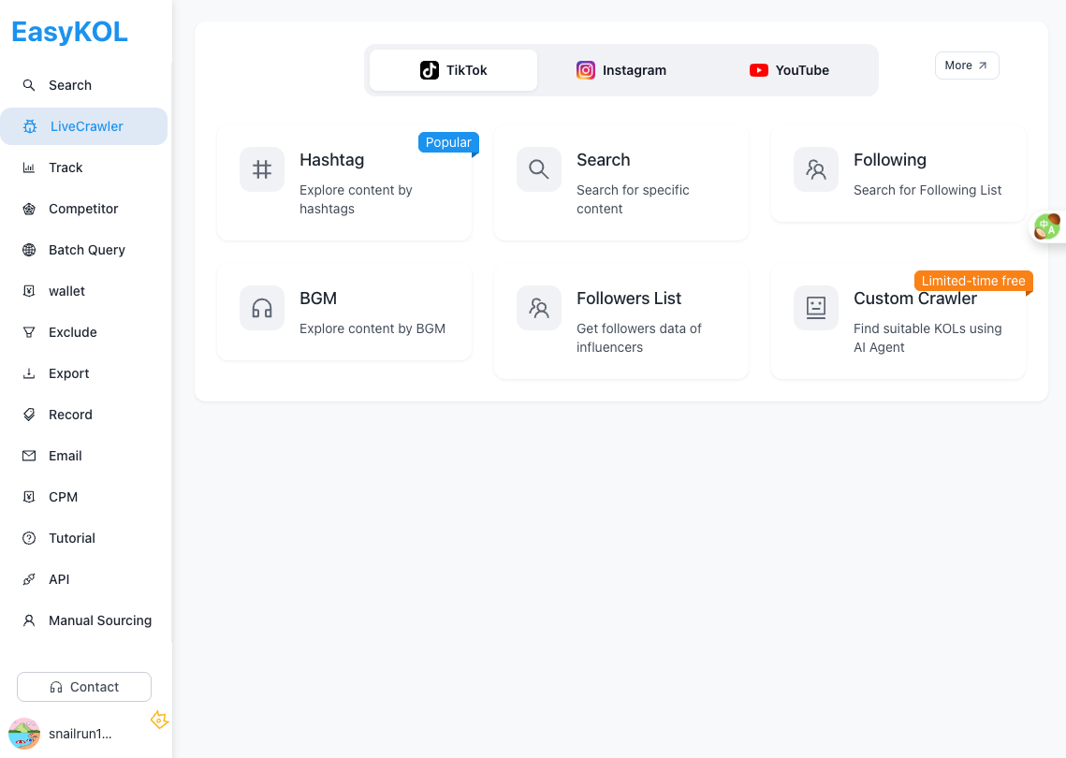Open the More panel
The height and width of the screenshot is (758, 1066).
(967, 66)
